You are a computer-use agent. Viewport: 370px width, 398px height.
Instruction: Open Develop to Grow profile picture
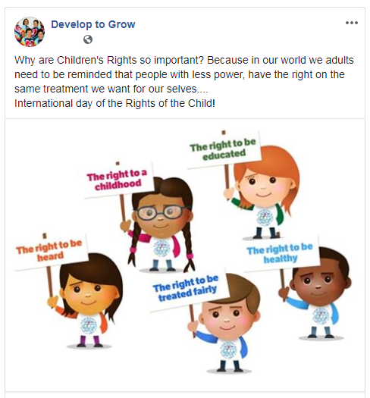pyautogui.click(x=30, y=32)
